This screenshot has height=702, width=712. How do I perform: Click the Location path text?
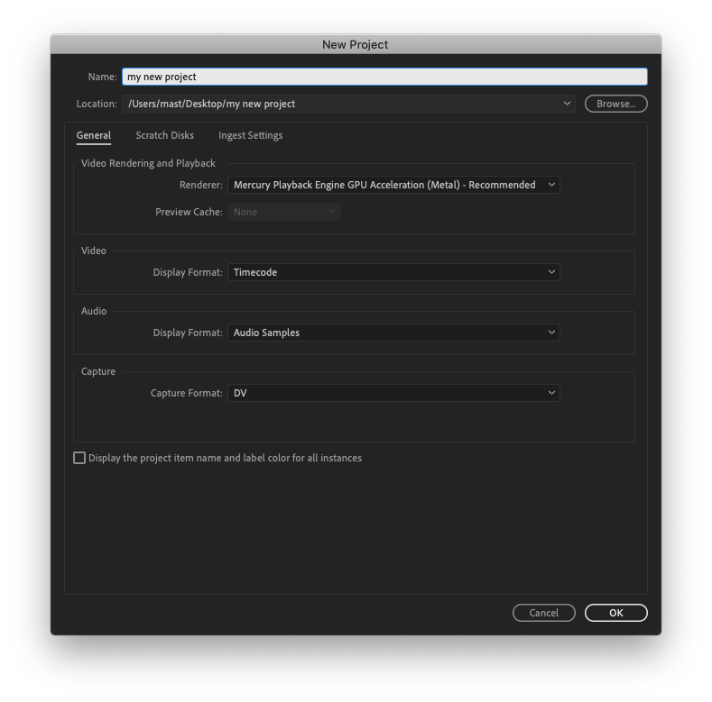(212, 104)
